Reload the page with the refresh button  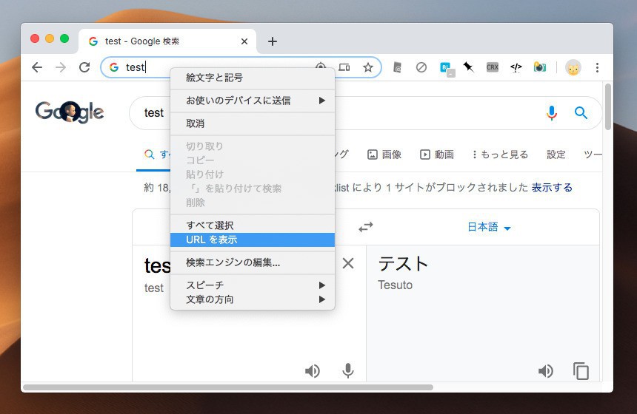84,67
